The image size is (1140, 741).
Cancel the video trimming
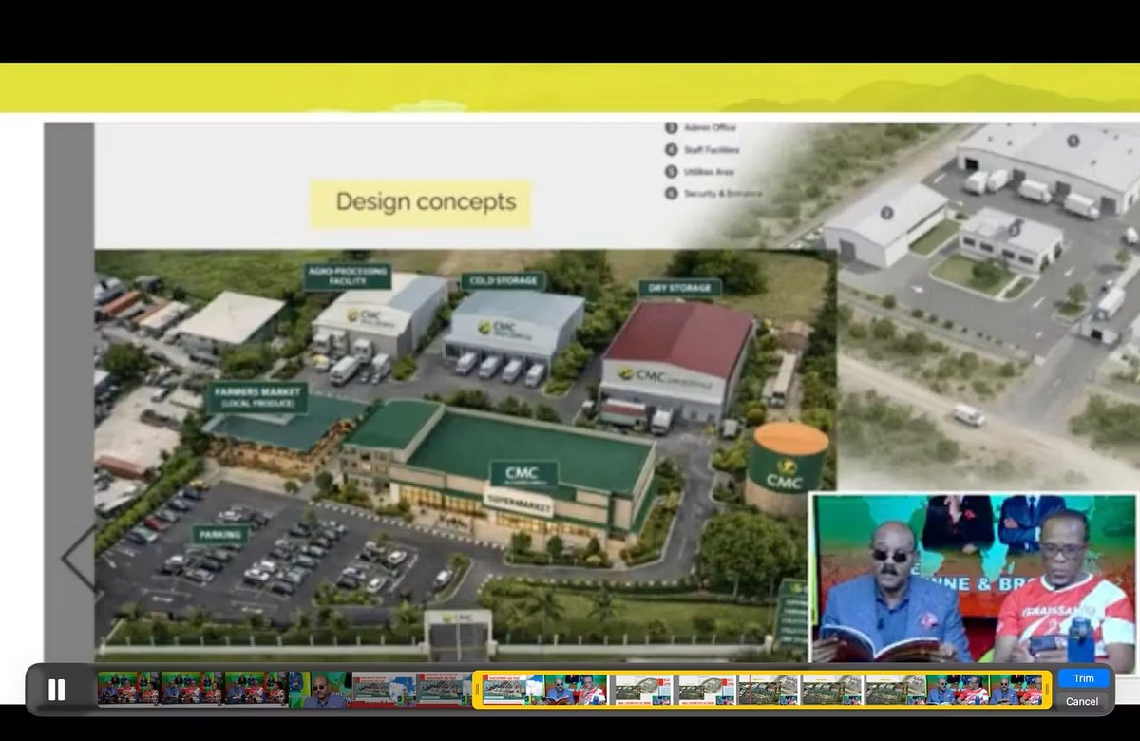pyautogui.click(x=1082, y=700)
